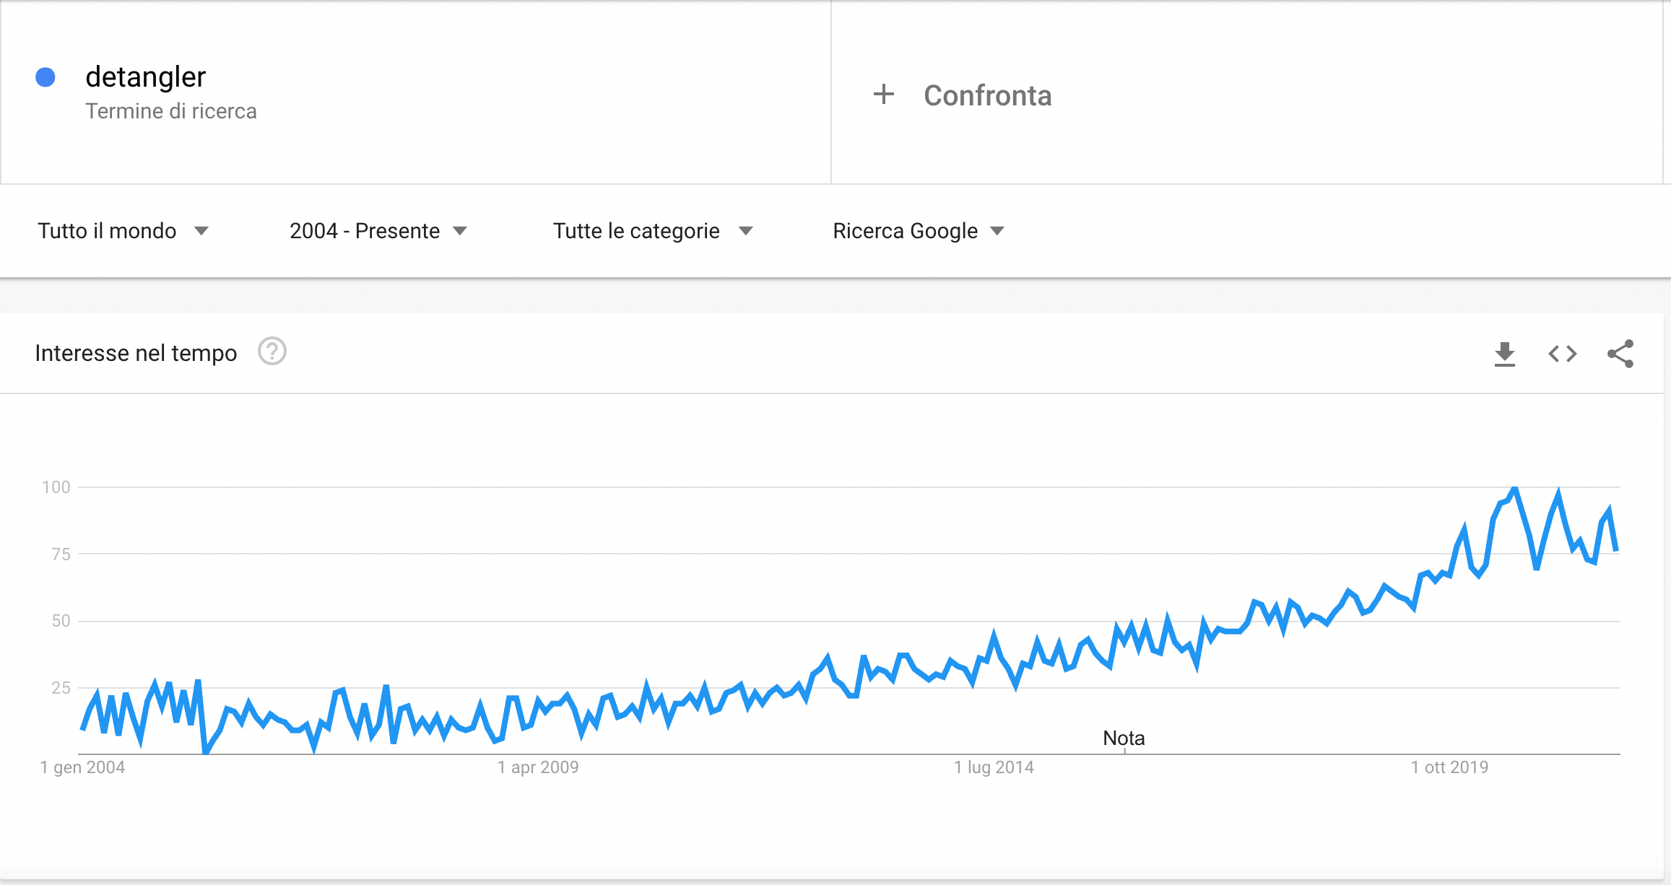The image size is (1671, 885).
Task: Click the Confronta compare button
Action: (x=963, y=95)
